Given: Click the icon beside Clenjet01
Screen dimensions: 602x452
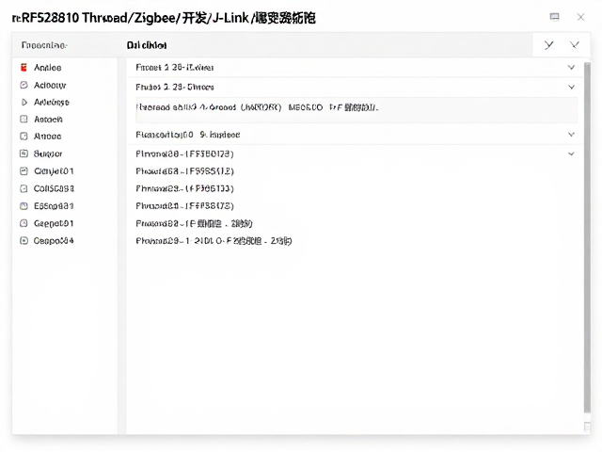Looking at the screenshot, I should coord(24,171).
